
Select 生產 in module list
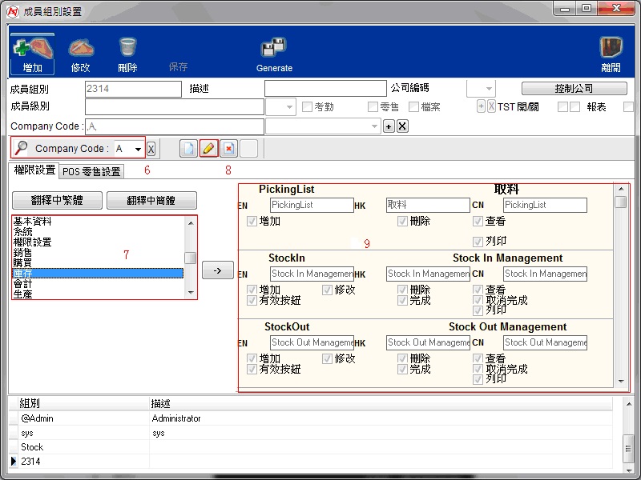point(98,294)
